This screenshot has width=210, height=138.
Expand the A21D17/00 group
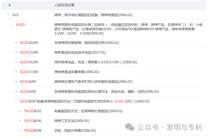click(16, 72)
